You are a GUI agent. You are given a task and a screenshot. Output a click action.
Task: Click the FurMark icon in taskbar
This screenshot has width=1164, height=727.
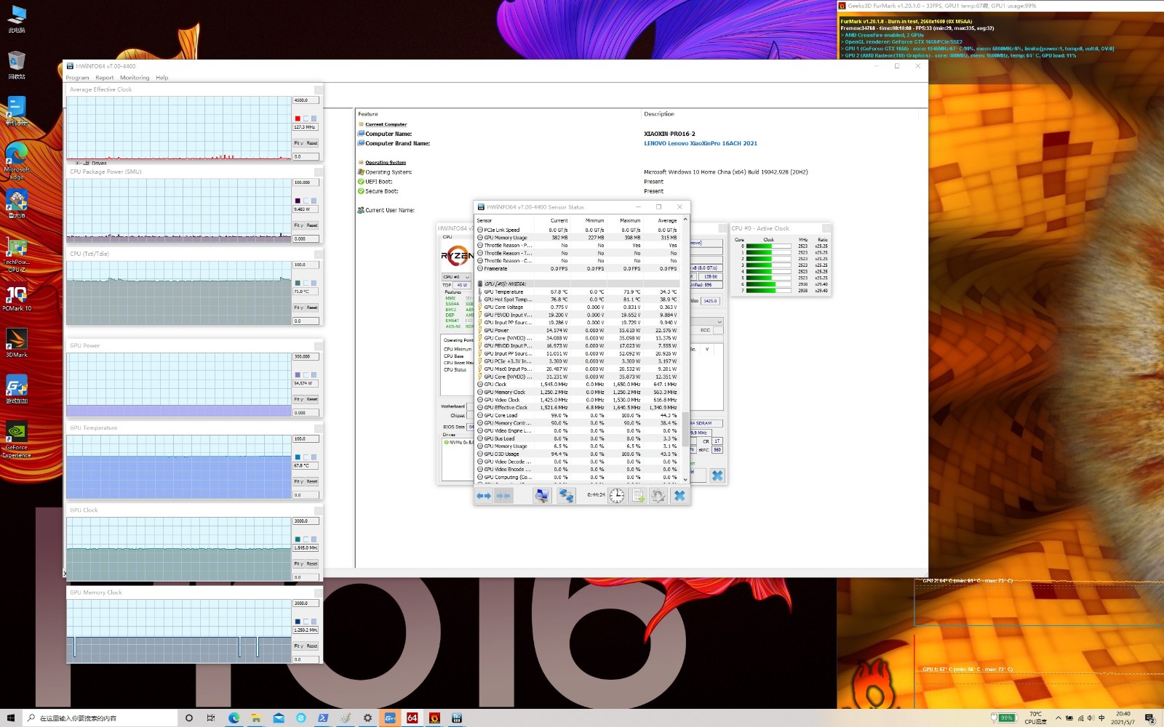(434, 718)
